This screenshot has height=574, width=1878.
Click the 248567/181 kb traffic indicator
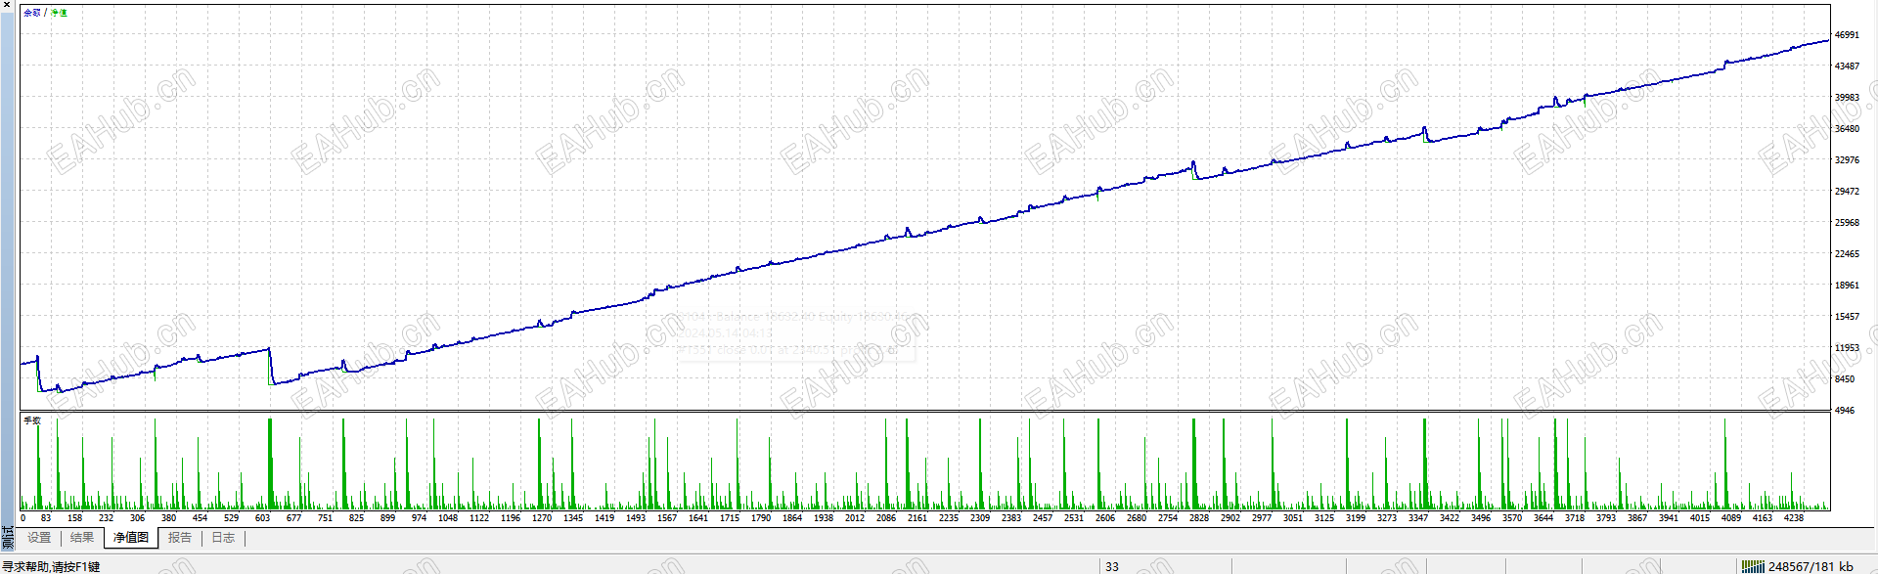coord(1811,566)
